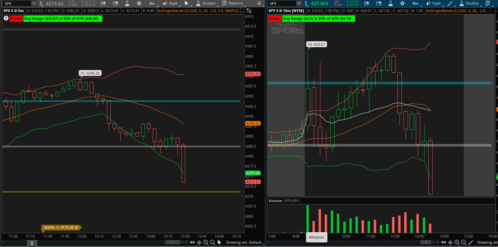Open the 15m timeframe selector
The height and width of the screenshot is (247, 498).
415,3
